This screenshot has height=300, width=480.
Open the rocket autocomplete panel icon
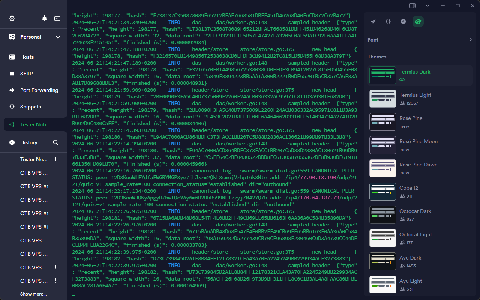click(x=373, y=21)
